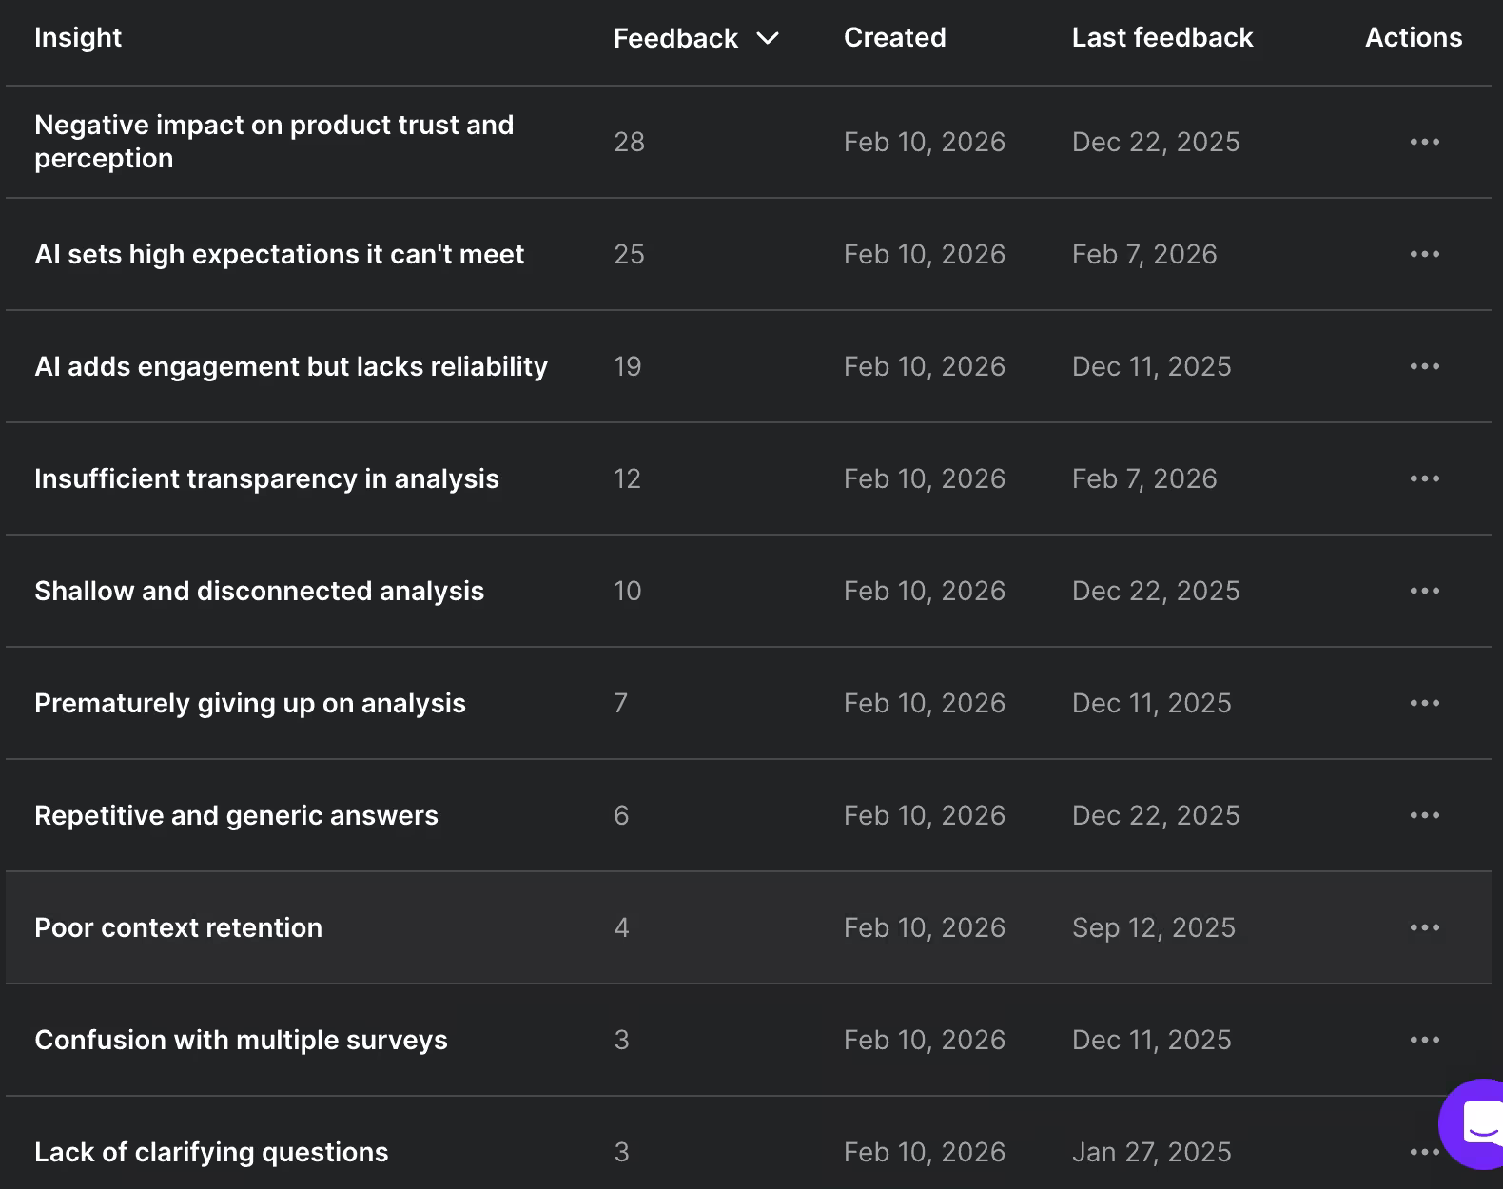
Task: Open actions for Poor context retention
Action: (x=1424, y=927)
